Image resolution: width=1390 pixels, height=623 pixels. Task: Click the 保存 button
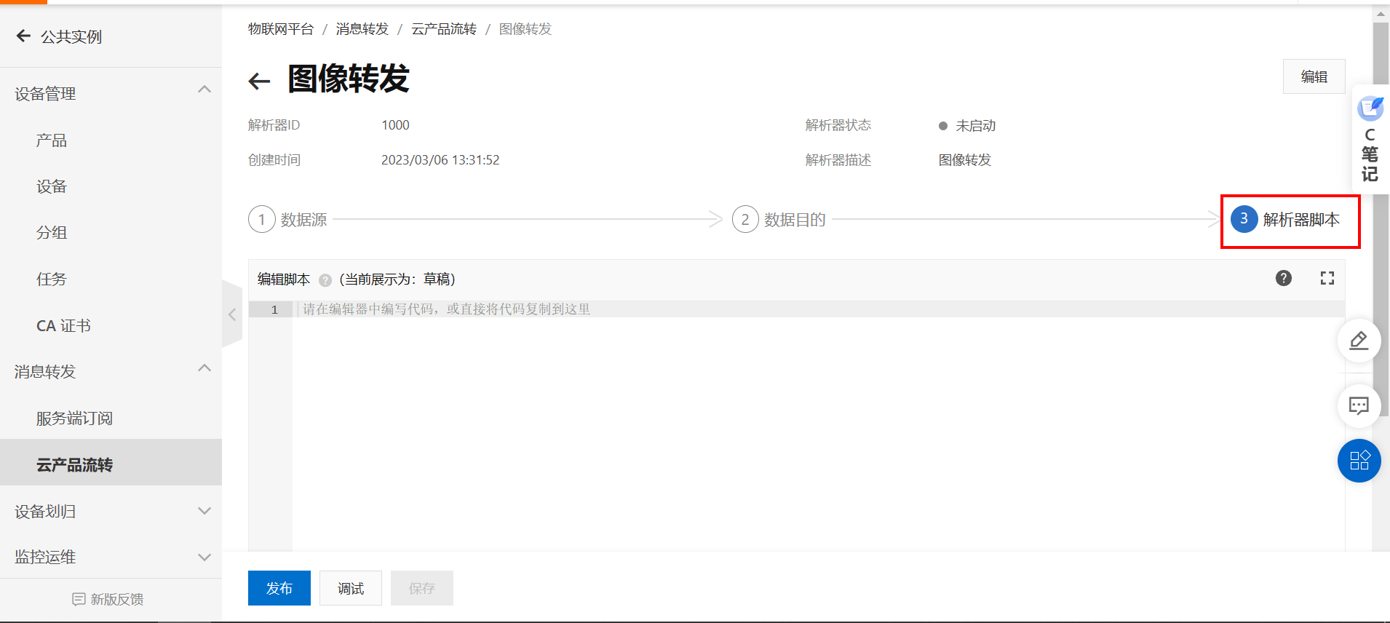click(422, 588)
